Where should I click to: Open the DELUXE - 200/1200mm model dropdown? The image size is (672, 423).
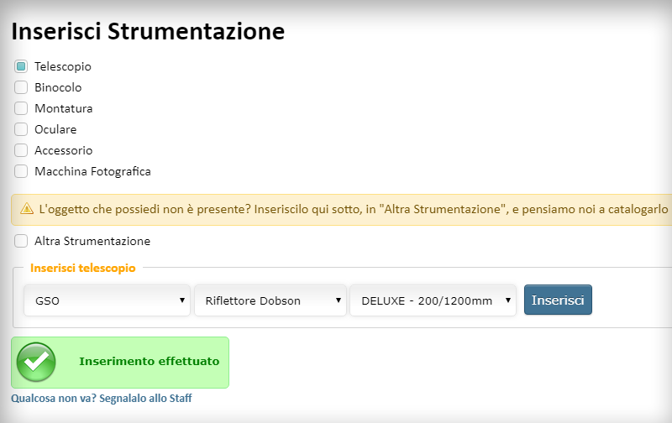pyautogui.click(x=433, y=300)
